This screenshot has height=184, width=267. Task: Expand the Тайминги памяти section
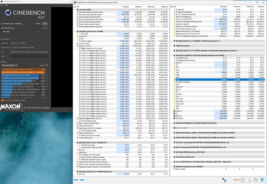click(172, 46)
